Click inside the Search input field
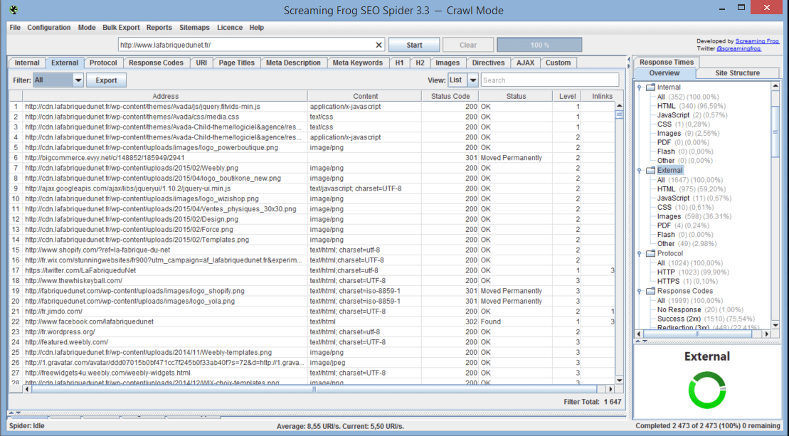789x436 pixels. click(549, 80)
